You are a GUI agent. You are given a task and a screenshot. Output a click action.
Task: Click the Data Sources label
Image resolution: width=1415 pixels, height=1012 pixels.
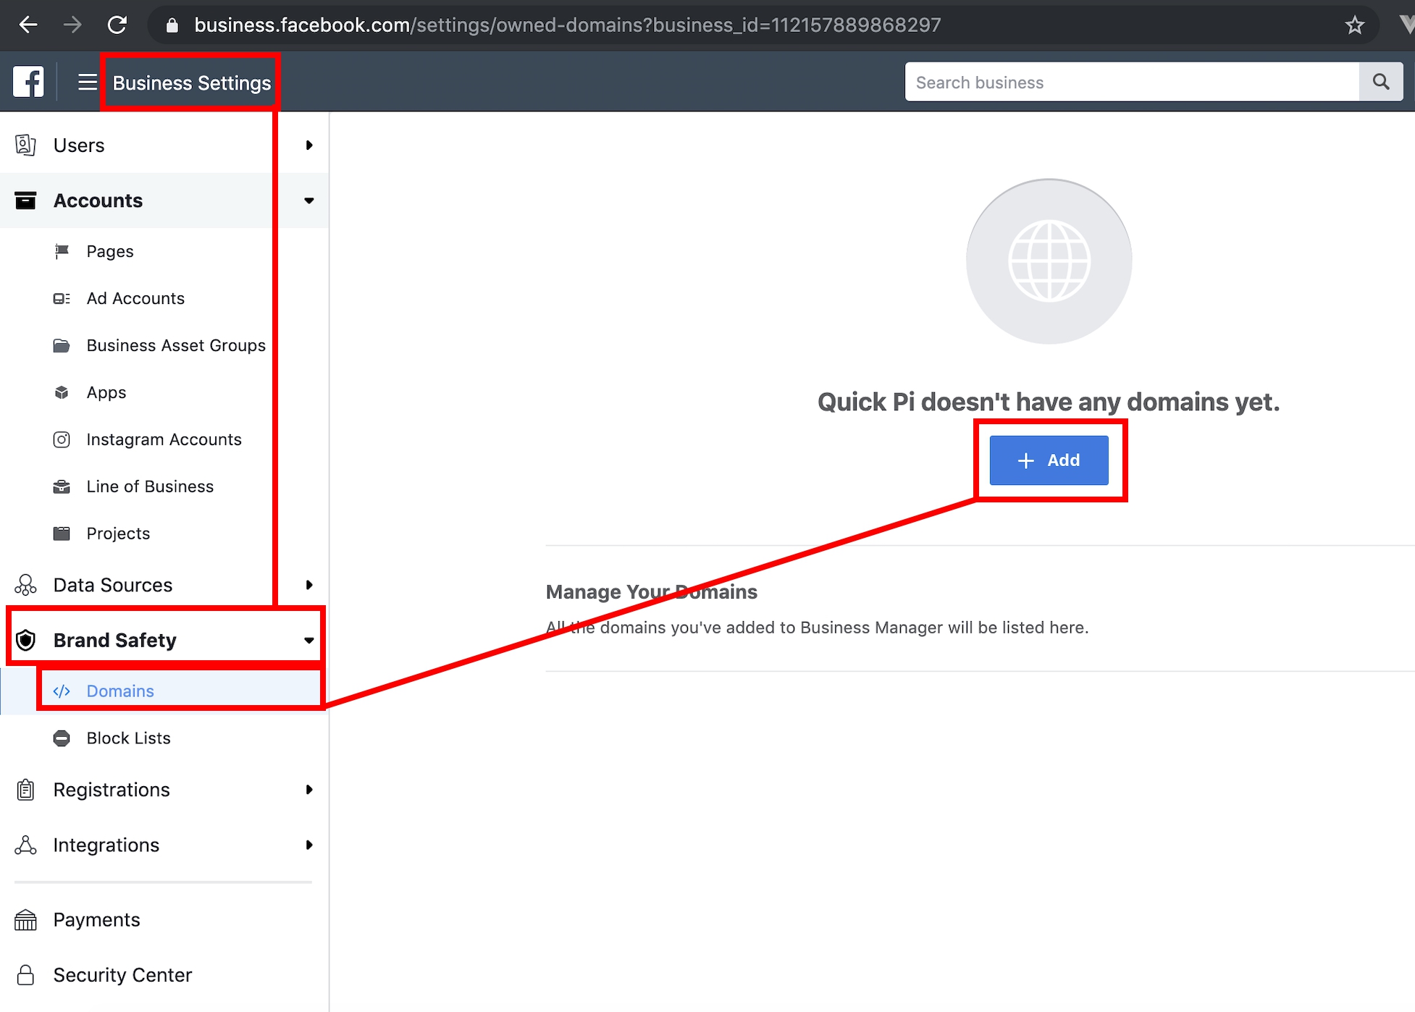coord(113,585)
